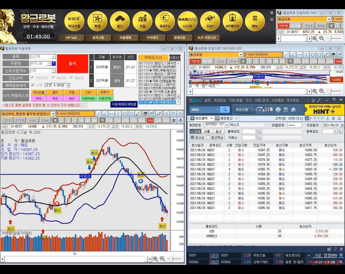Click the green 수량(전체) button

click(x=105, y=98)
